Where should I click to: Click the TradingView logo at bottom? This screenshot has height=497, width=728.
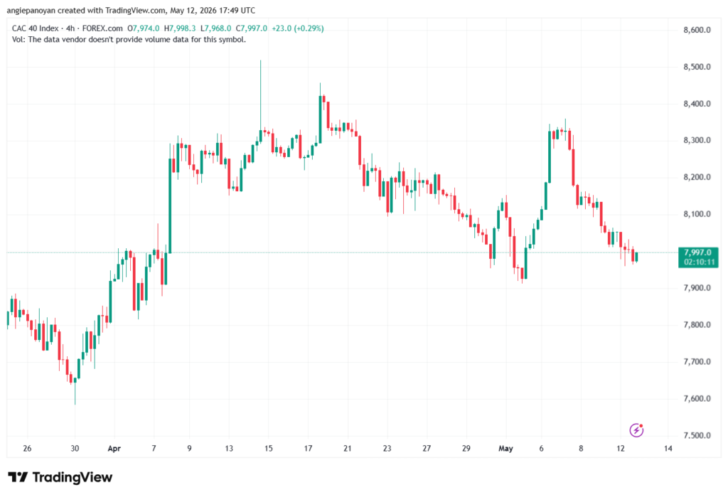60,477
